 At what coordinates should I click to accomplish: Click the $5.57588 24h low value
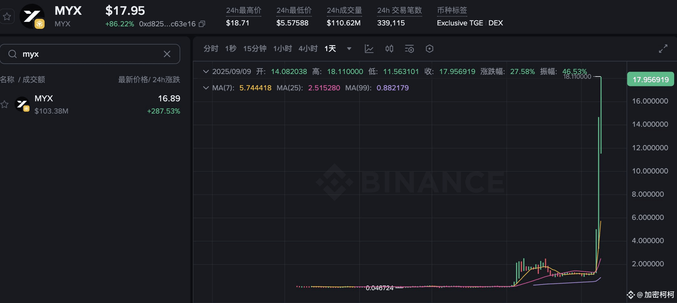292,23
